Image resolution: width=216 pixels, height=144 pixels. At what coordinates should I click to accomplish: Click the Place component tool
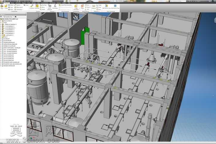tap(2, 7)
